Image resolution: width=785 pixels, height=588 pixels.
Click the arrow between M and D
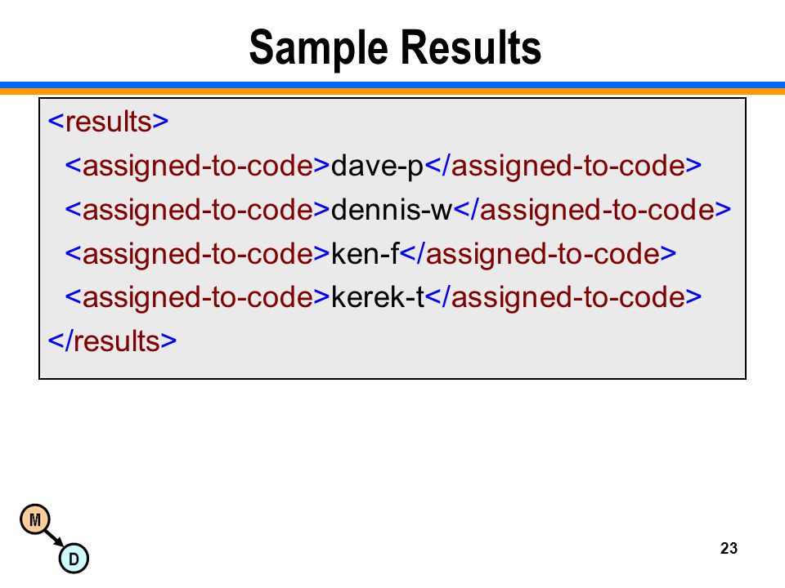54,538
